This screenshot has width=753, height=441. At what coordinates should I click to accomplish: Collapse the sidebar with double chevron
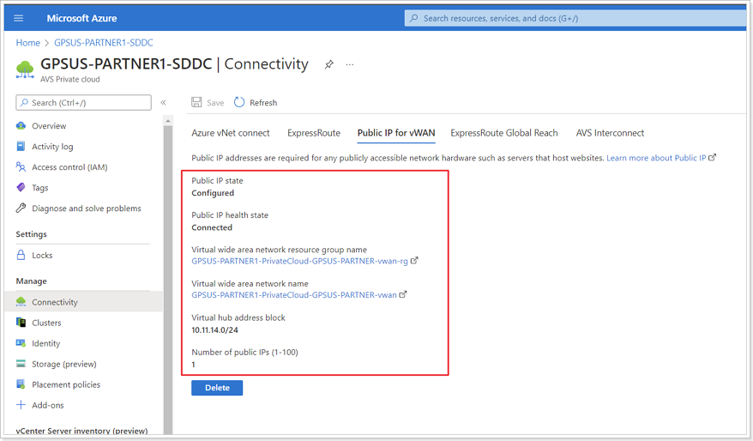pyautogui.click(x=163, y=102)
